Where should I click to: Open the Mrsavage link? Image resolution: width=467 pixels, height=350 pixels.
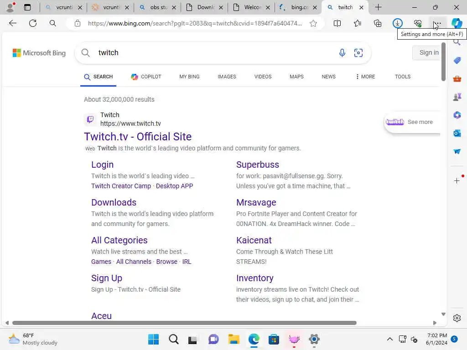coord(256,202)
